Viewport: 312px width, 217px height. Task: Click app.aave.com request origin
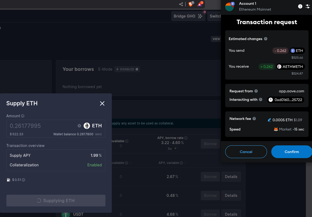click(x=291, y=91)
